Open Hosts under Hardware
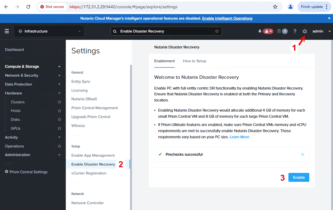Screen dimensions: 333x210 [x=15, y=111]
